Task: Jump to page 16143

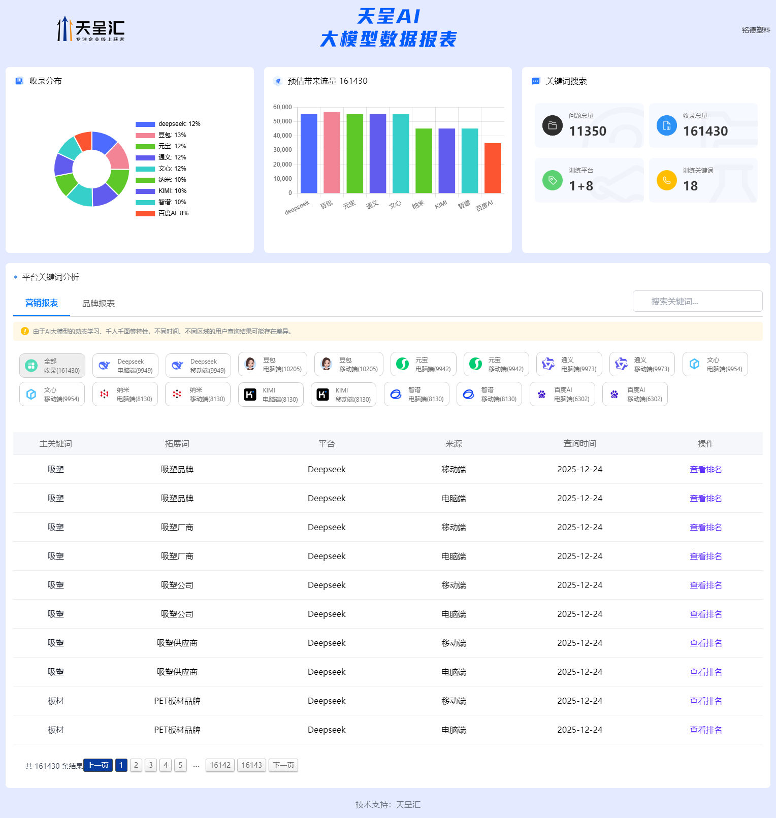Action: [x=251, y=765]
